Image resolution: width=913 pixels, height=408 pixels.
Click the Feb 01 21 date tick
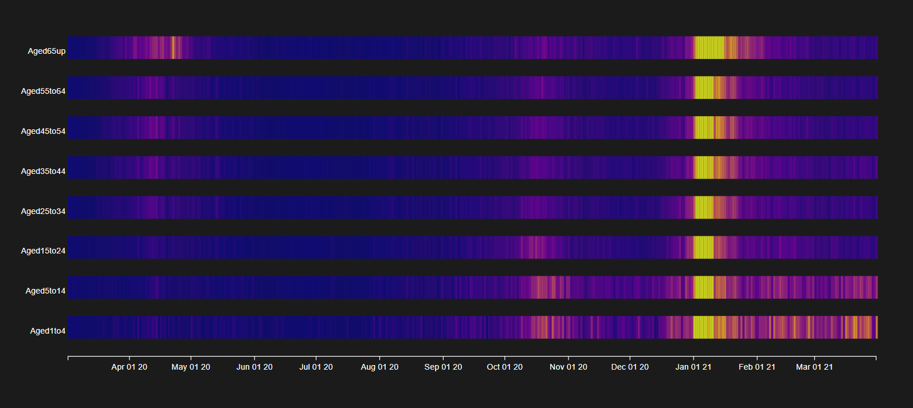tap(757, 367)
